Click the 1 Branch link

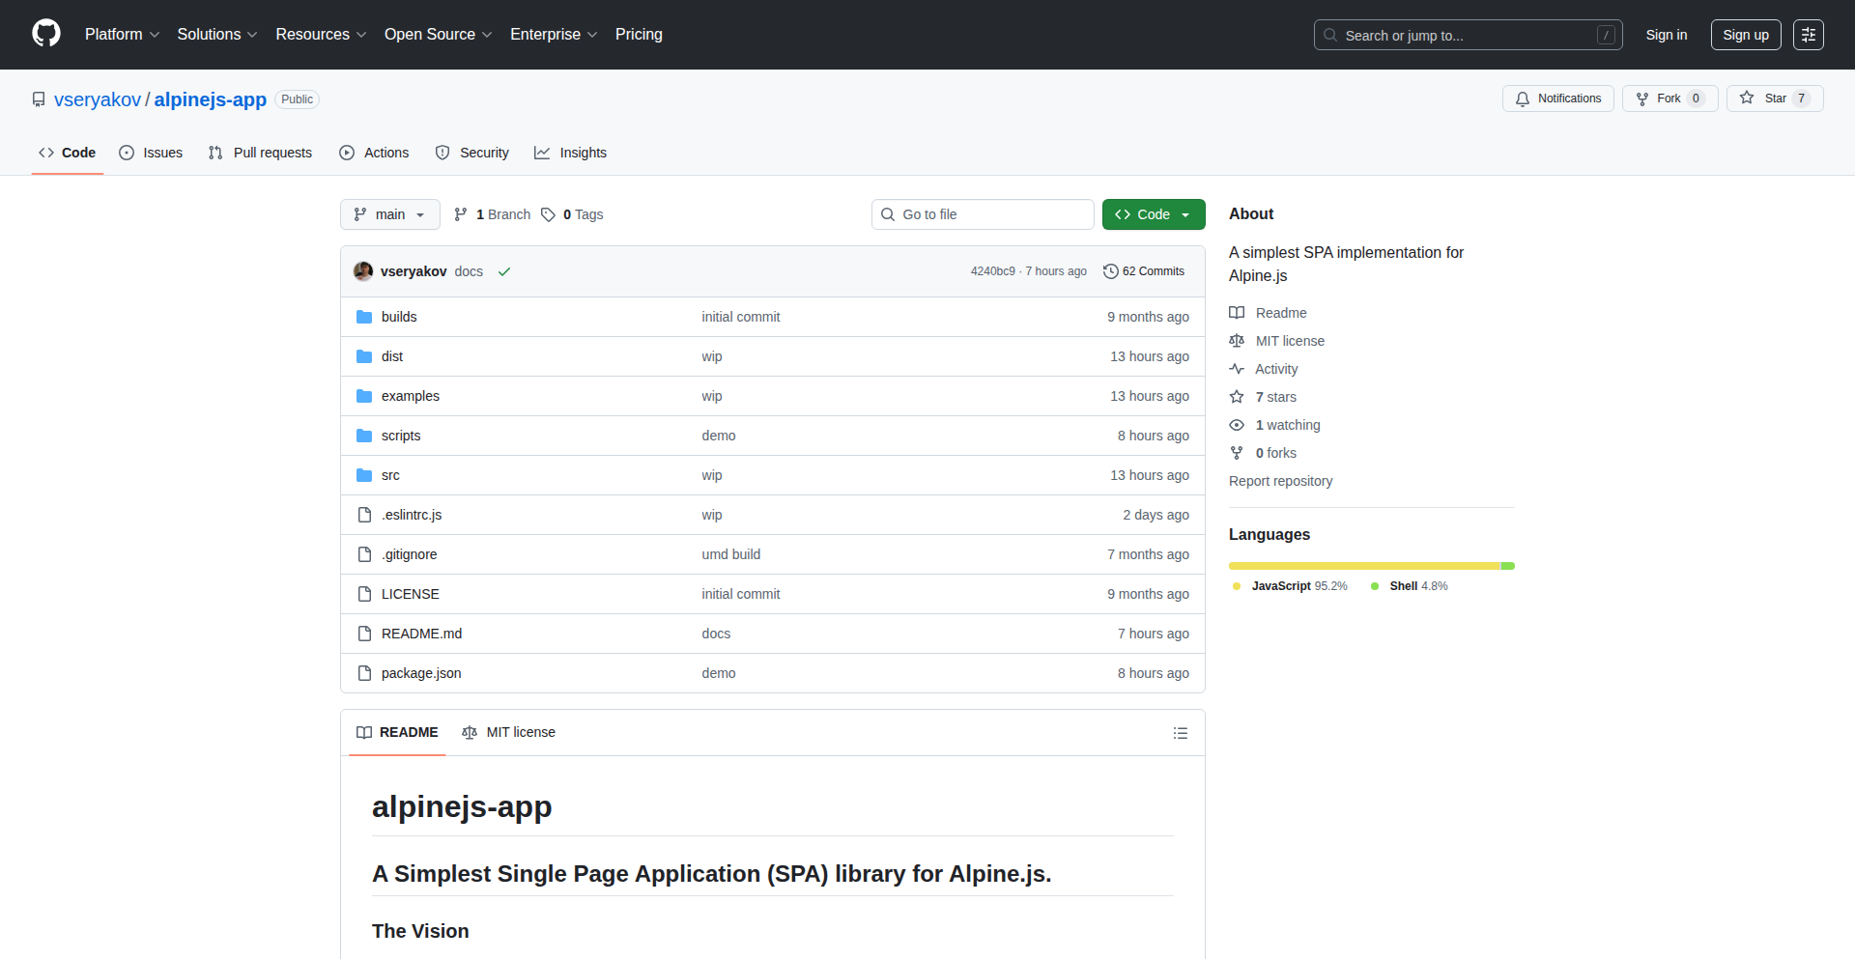tap(493, 214)
